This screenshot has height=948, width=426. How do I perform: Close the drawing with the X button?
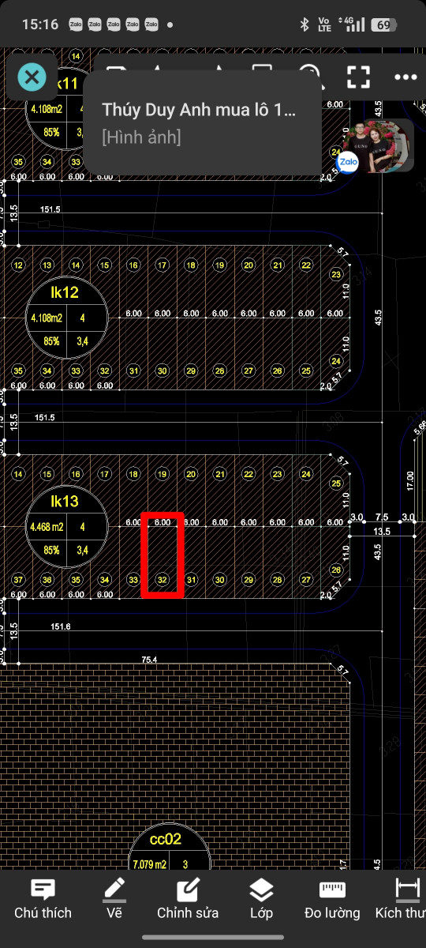[32, 77]
